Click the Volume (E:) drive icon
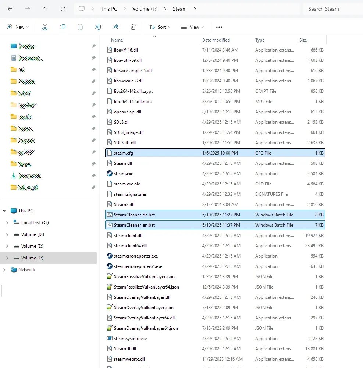363x368 pixels. [x=16, y=246]
